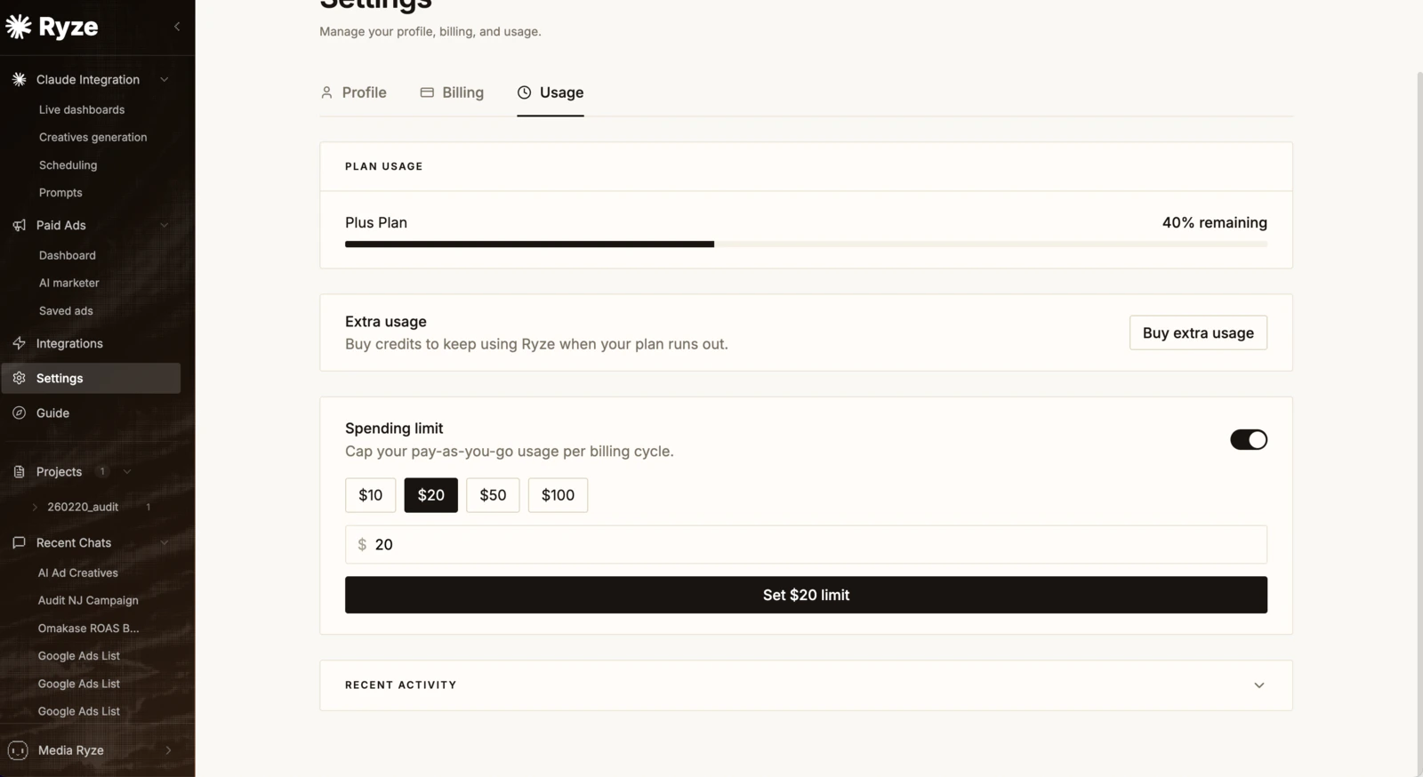Open Live dashboards in the sidebar

pyautogui.click(x=82, y=109)
